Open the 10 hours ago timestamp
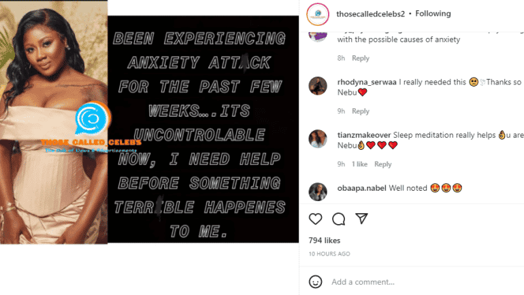Viewport: 524px width, 295px height. pos(329,254)
